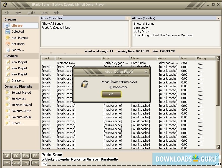Open the Tags menu
The width and height of the screenshot is (222, 168).
(x=44, y=13)
